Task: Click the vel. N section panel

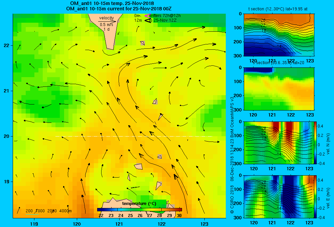Action: [279, 143]
